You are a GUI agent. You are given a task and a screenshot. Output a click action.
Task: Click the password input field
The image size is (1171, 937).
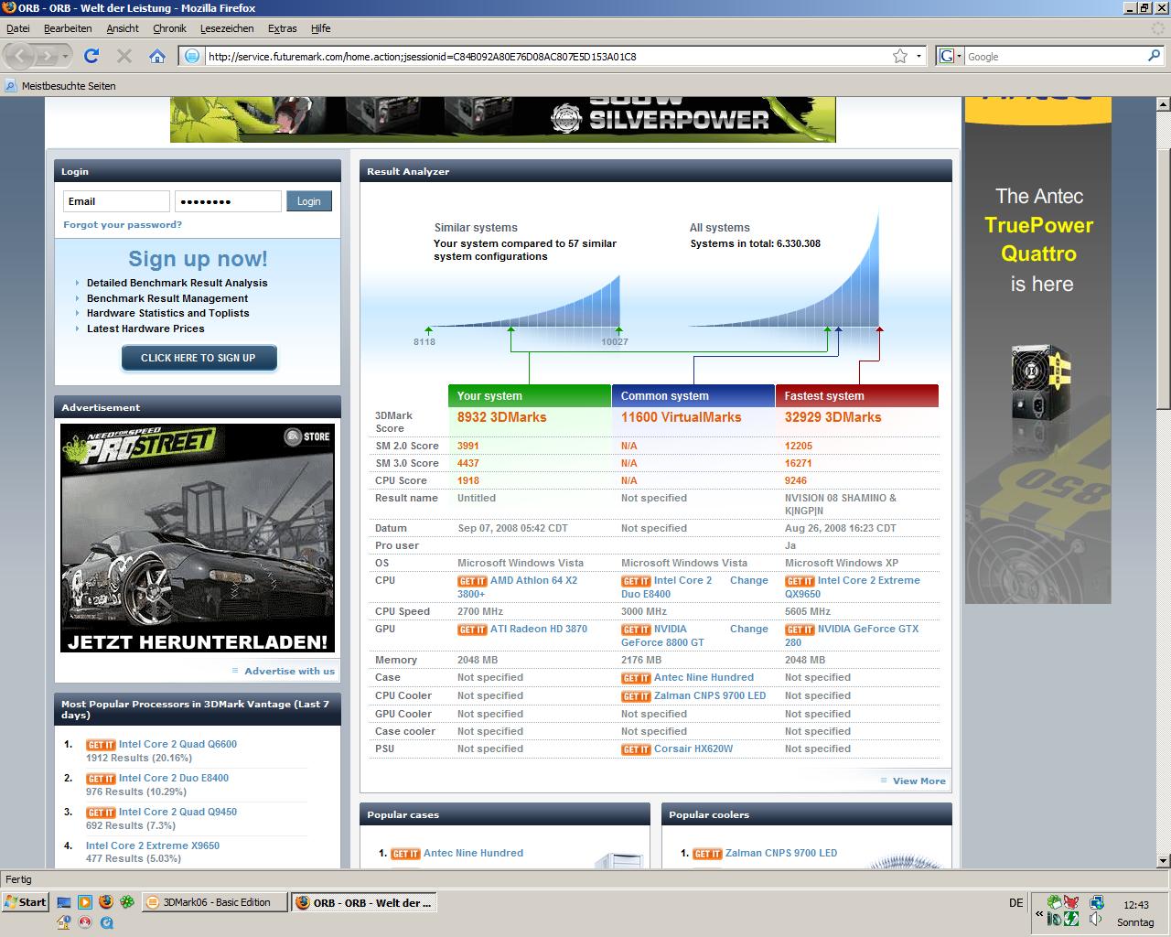[x=228, y=201]
